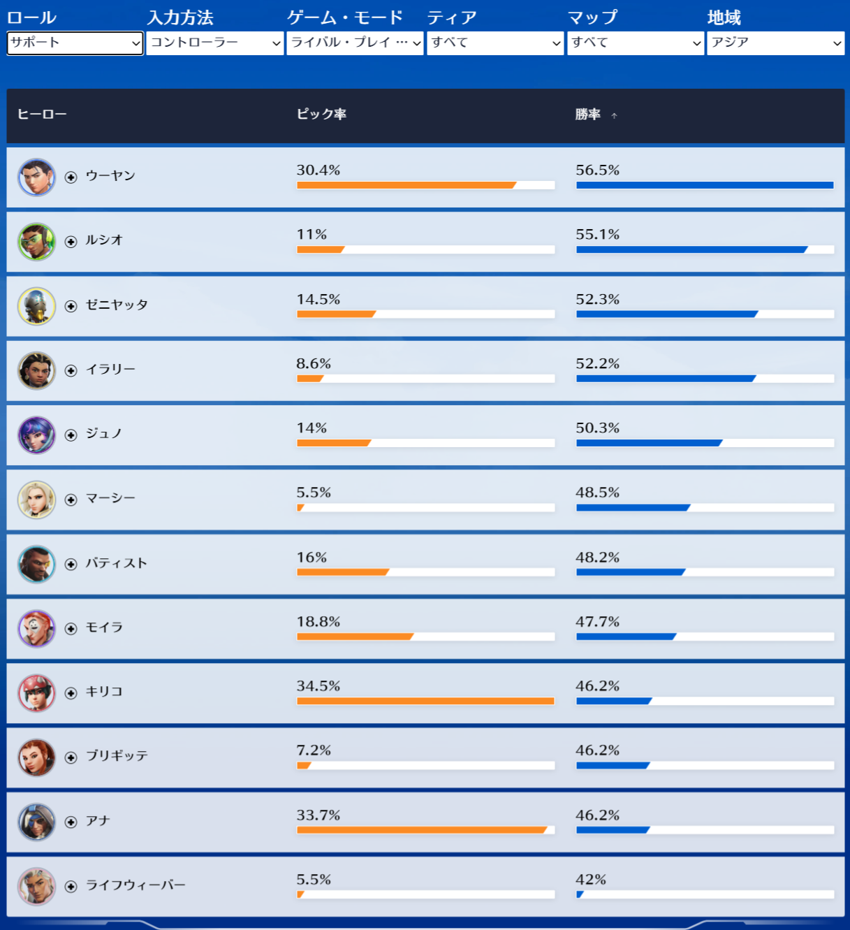Click ライフウィーバー hero name
This screenshot has height=930, width=850.
[135, 885]
